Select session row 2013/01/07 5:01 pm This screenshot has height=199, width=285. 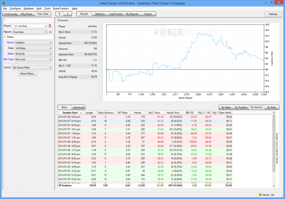tap(145, 129)
